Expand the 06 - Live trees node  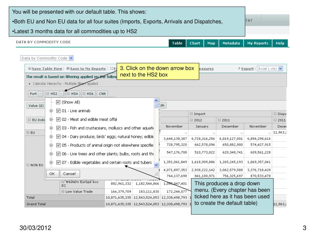pos(51,154)
